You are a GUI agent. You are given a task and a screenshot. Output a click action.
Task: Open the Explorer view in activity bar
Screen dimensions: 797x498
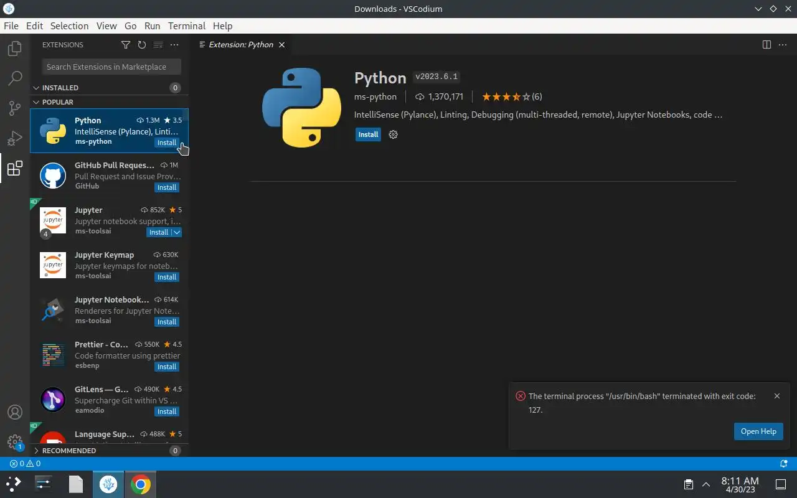click(15, 49)
